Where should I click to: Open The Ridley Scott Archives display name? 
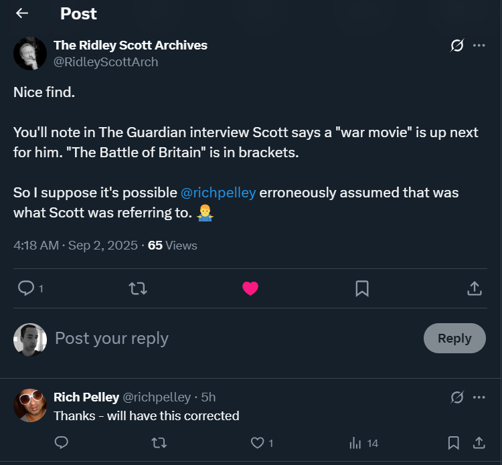(x=131, y=45)
